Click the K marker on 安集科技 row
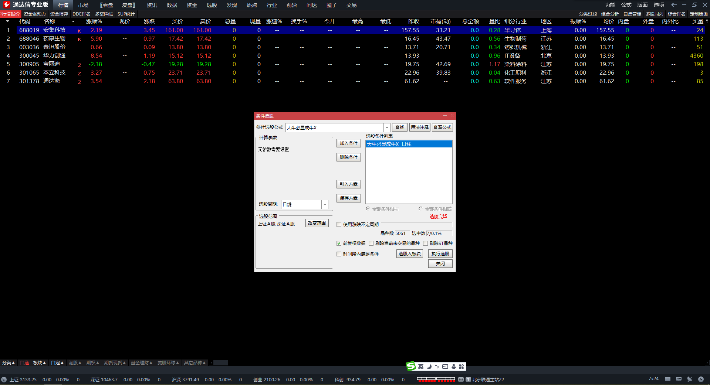 79,31
